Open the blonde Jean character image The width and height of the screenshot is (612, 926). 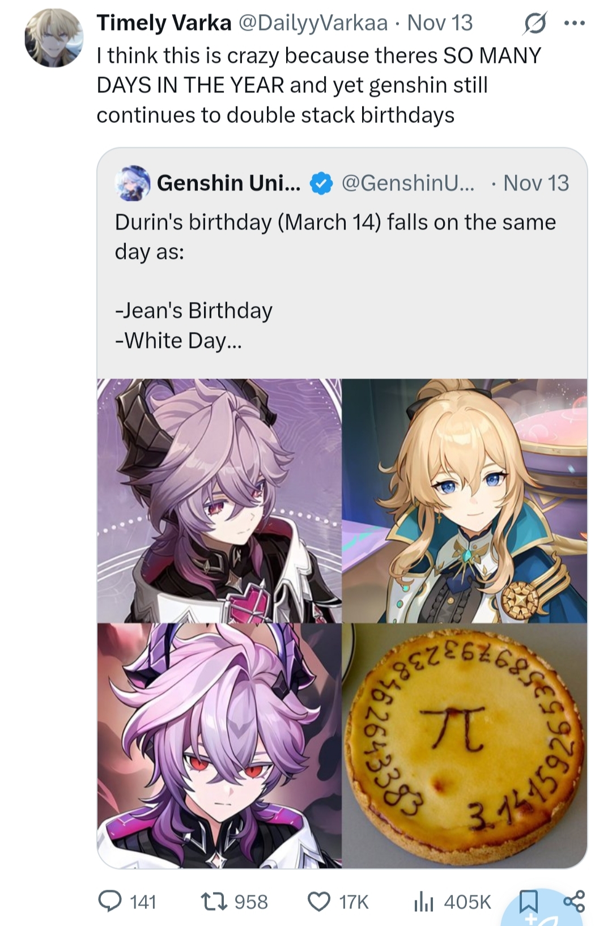click(x=465, y=500)
